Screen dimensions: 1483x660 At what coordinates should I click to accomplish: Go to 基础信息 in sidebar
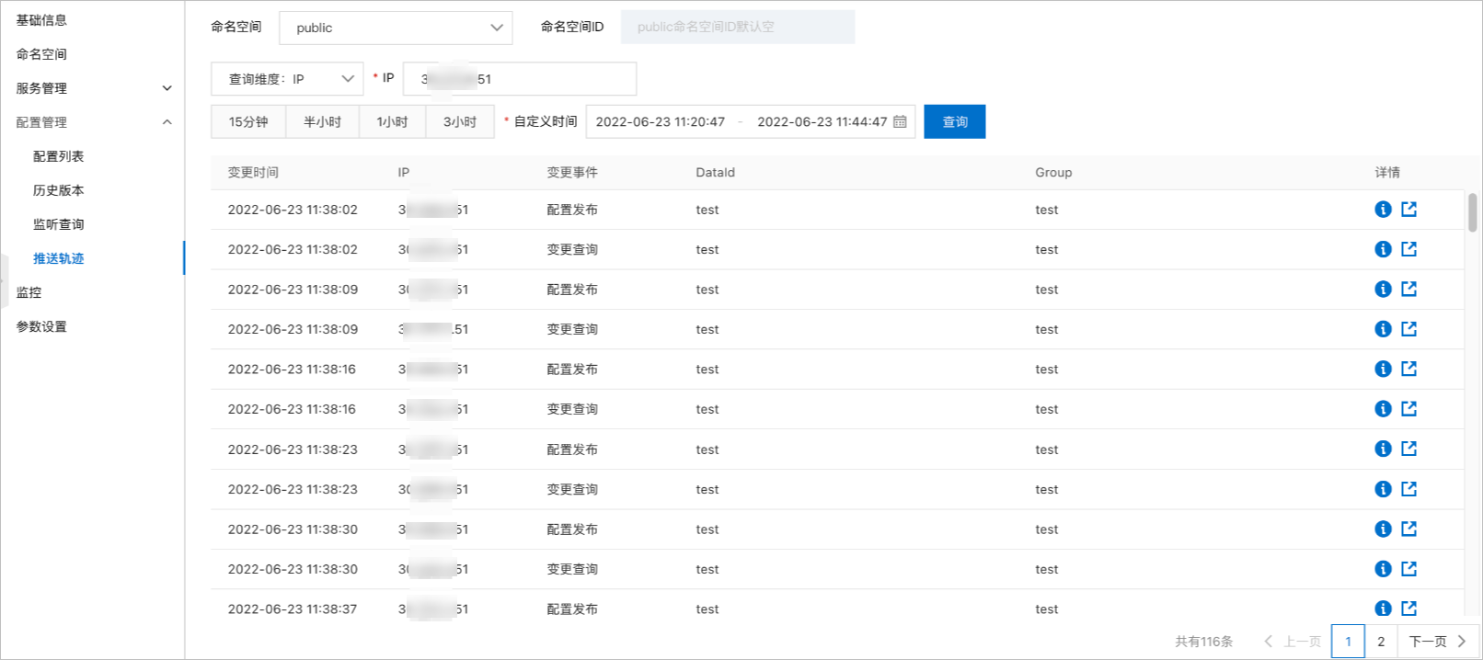pos(41,20)
